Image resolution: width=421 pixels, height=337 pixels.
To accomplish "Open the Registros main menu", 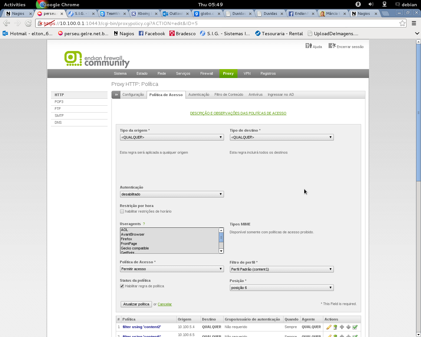I will (x=268, y=73).
